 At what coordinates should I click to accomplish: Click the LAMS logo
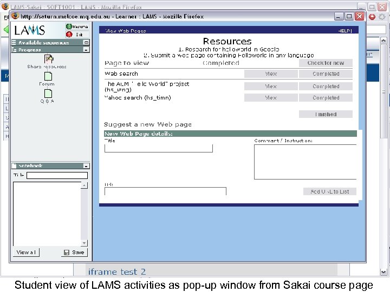click(30, 30)
